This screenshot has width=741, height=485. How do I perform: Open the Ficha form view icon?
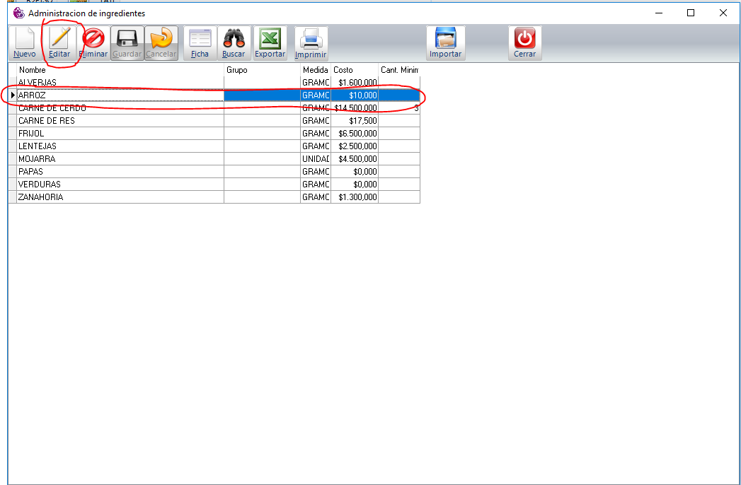(x=200, y=38)
